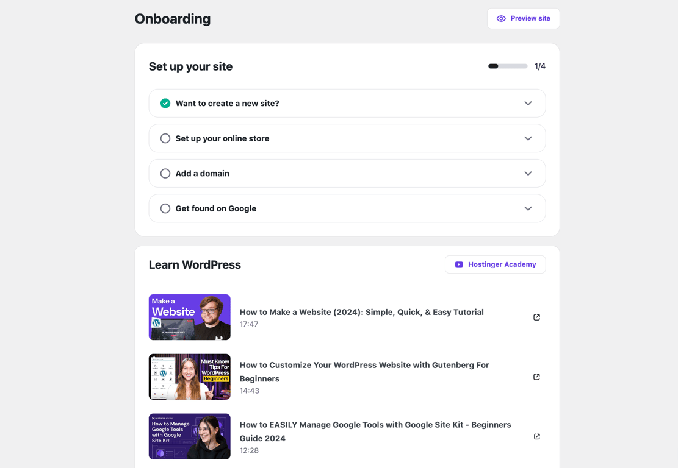The width and height of the screenshot is (678, 468).
Task: Select the circle next to Set up your online store
Action: point(165,138)
